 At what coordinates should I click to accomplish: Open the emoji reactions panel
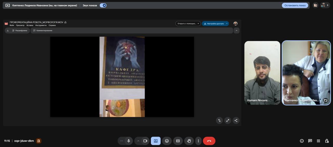[x=167, y=141]
